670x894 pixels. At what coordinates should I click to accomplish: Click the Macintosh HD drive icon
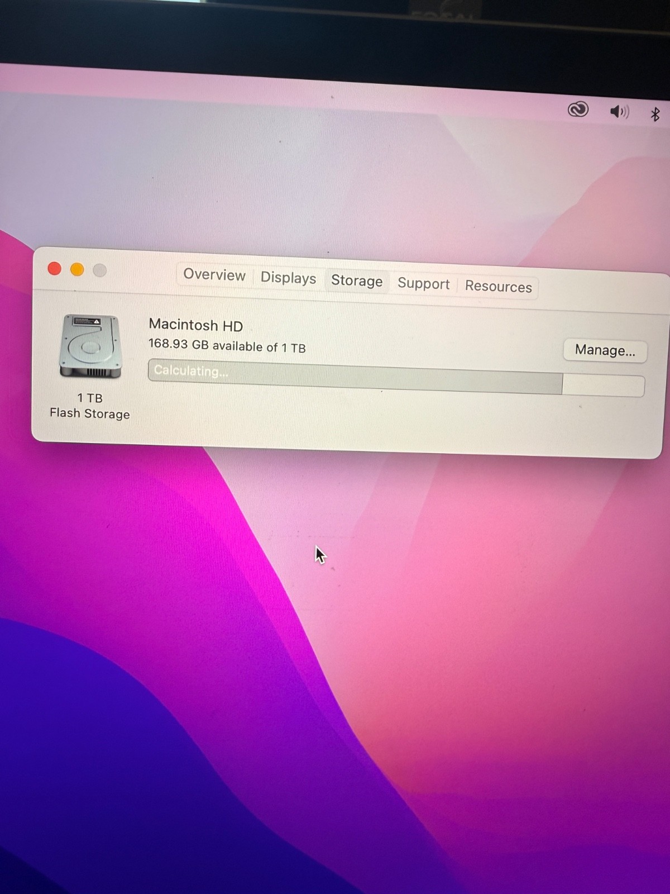coord(90,346)
